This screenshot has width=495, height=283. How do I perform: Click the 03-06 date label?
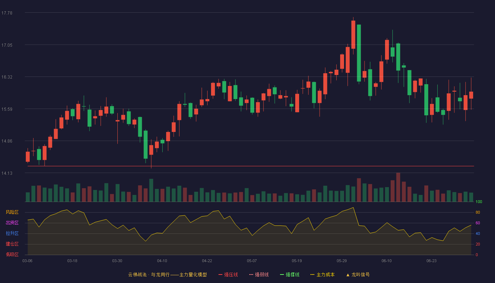[27, 261]
